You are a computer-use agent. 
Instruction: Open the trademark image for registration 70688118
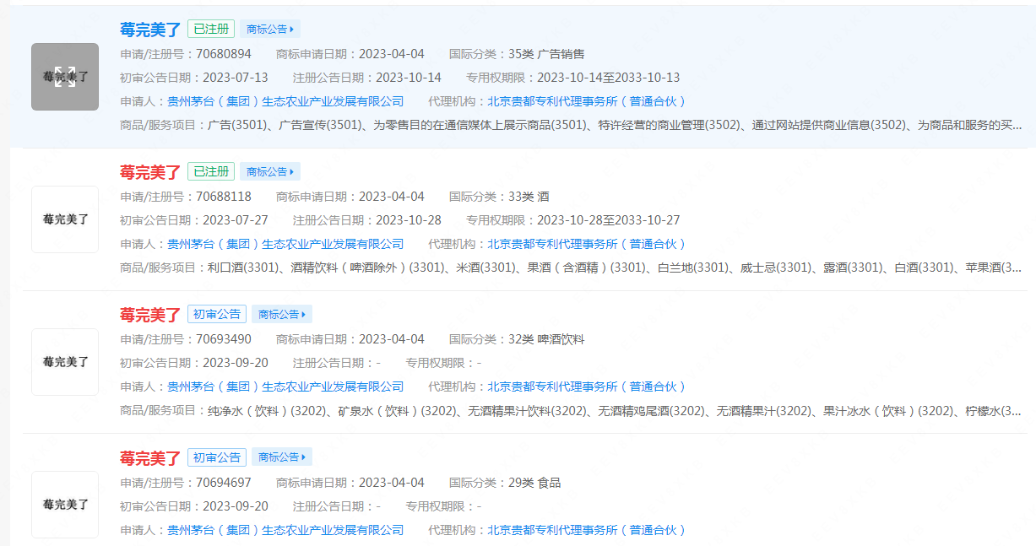click(x=65, y=219)
